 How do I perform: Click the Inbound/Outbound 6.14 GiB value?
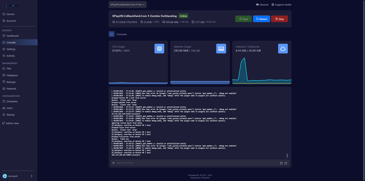tap(241, 51)
